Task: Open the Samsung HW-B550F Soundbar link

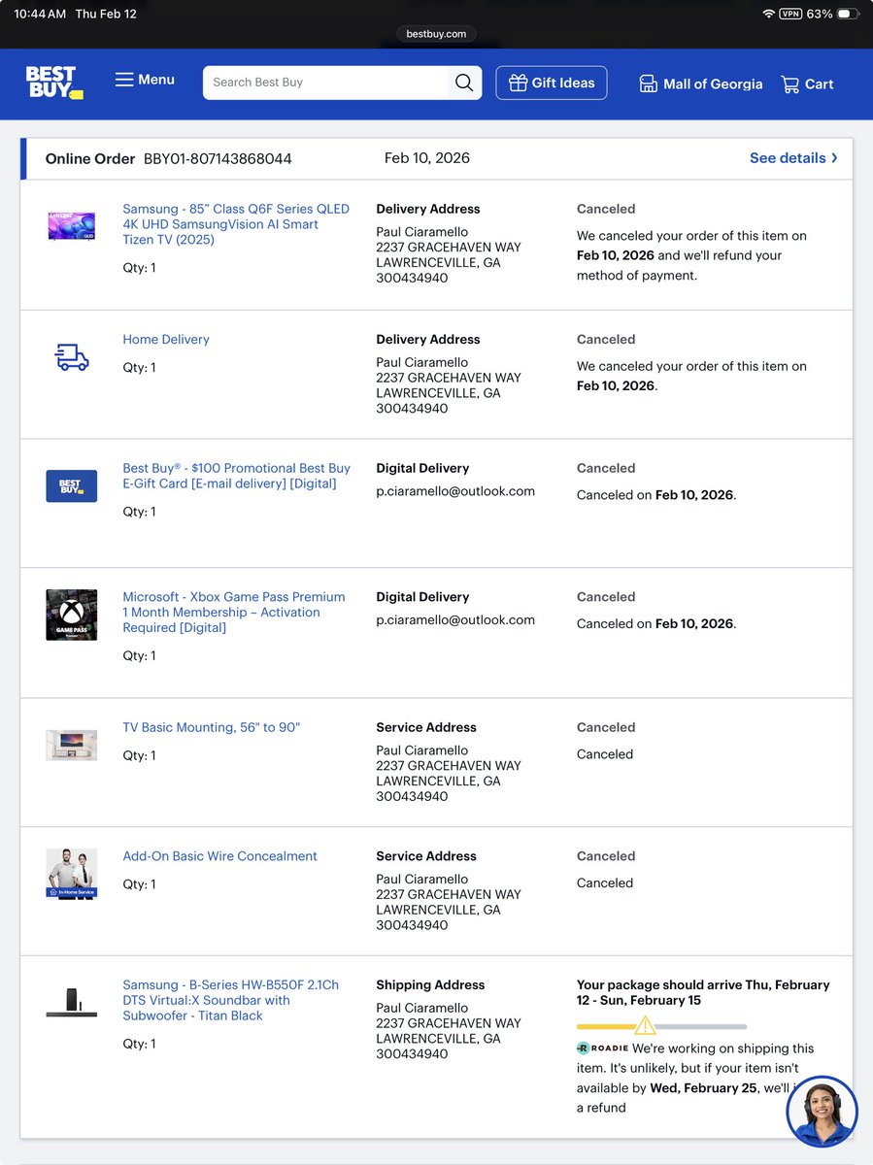Action: [230, 1000]
